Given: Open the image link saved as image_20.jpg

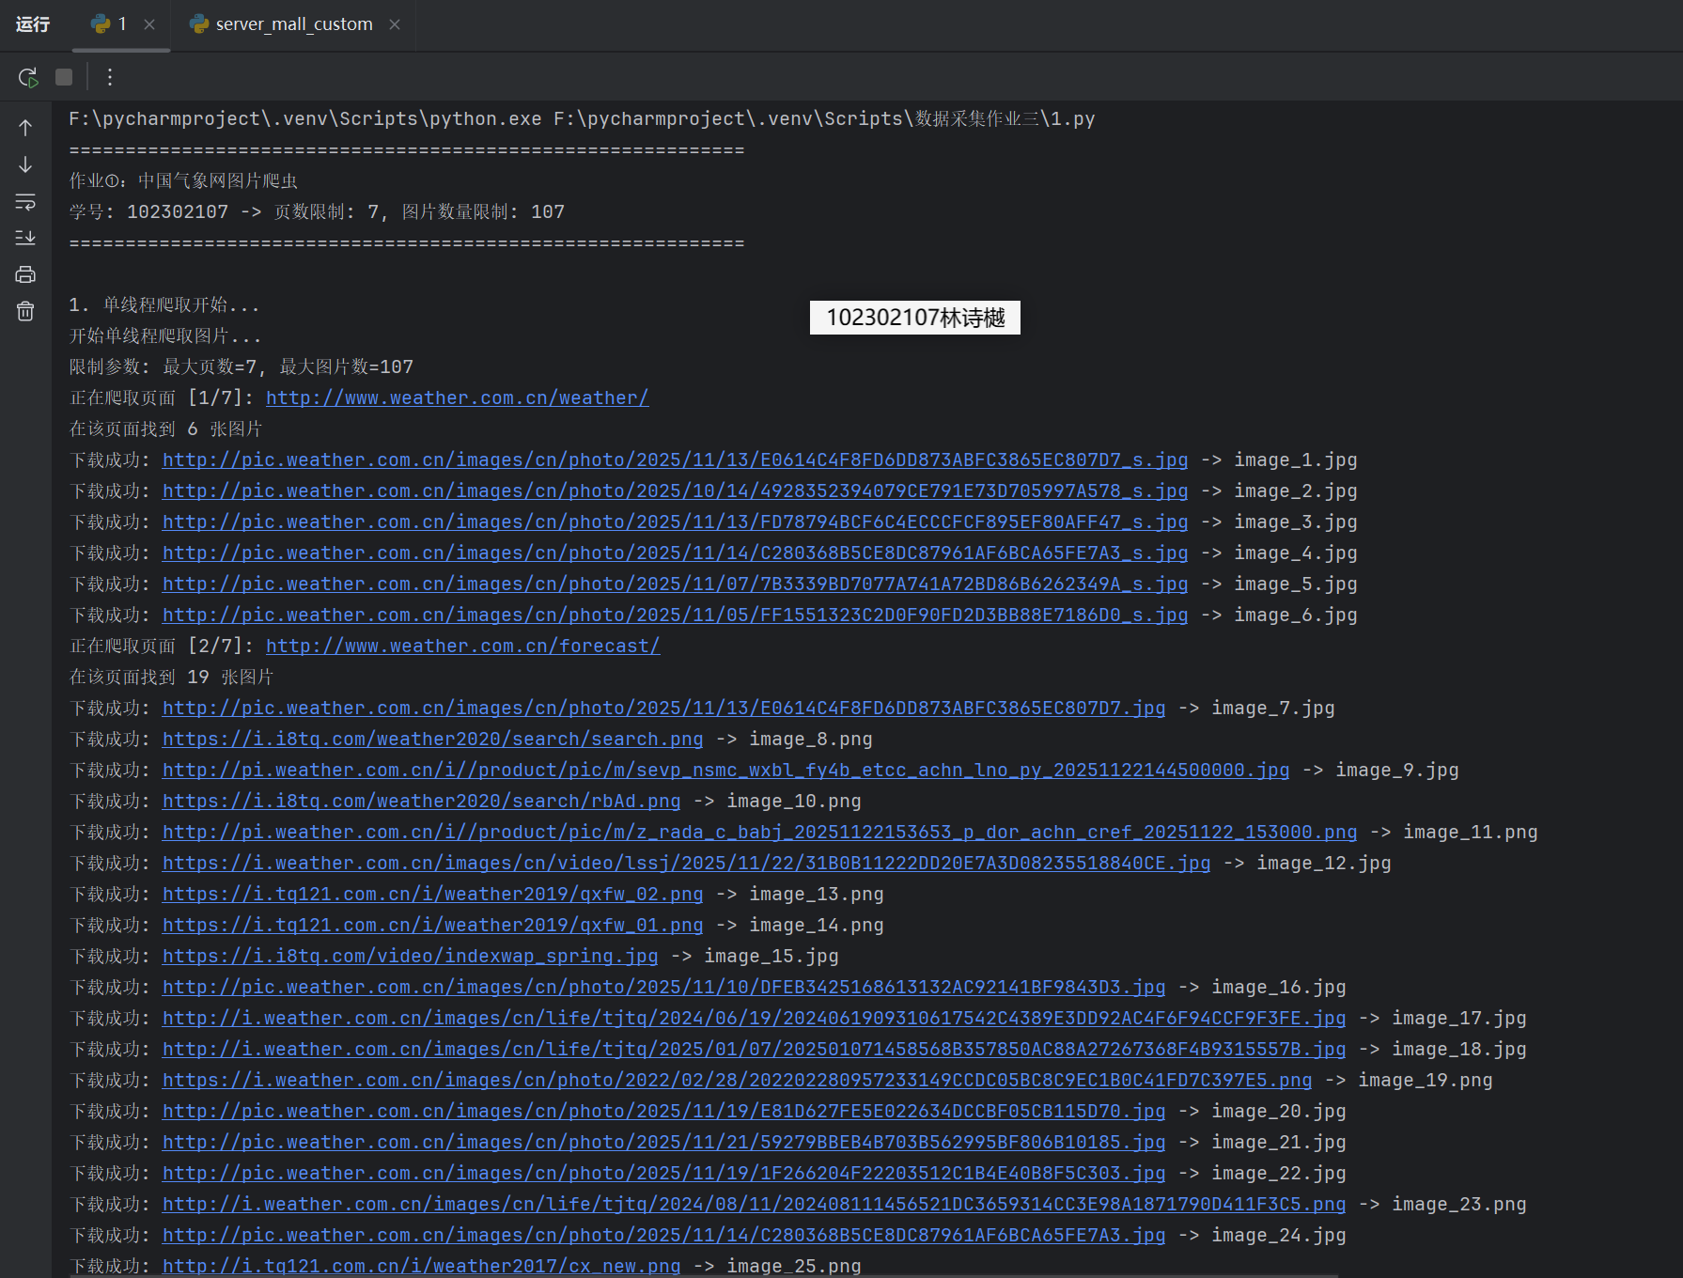Looking at the screenshot, I should [663, 1112].
